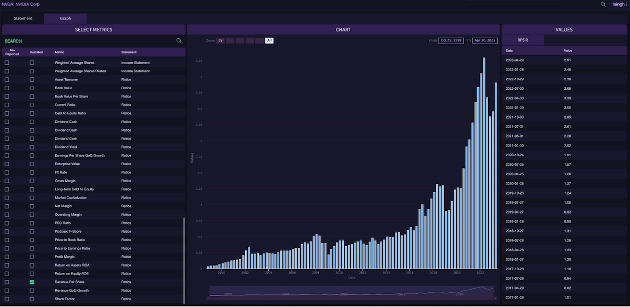The image size is (630, 307).
Task: Select the Graph tab
Action: pos(66,18)
